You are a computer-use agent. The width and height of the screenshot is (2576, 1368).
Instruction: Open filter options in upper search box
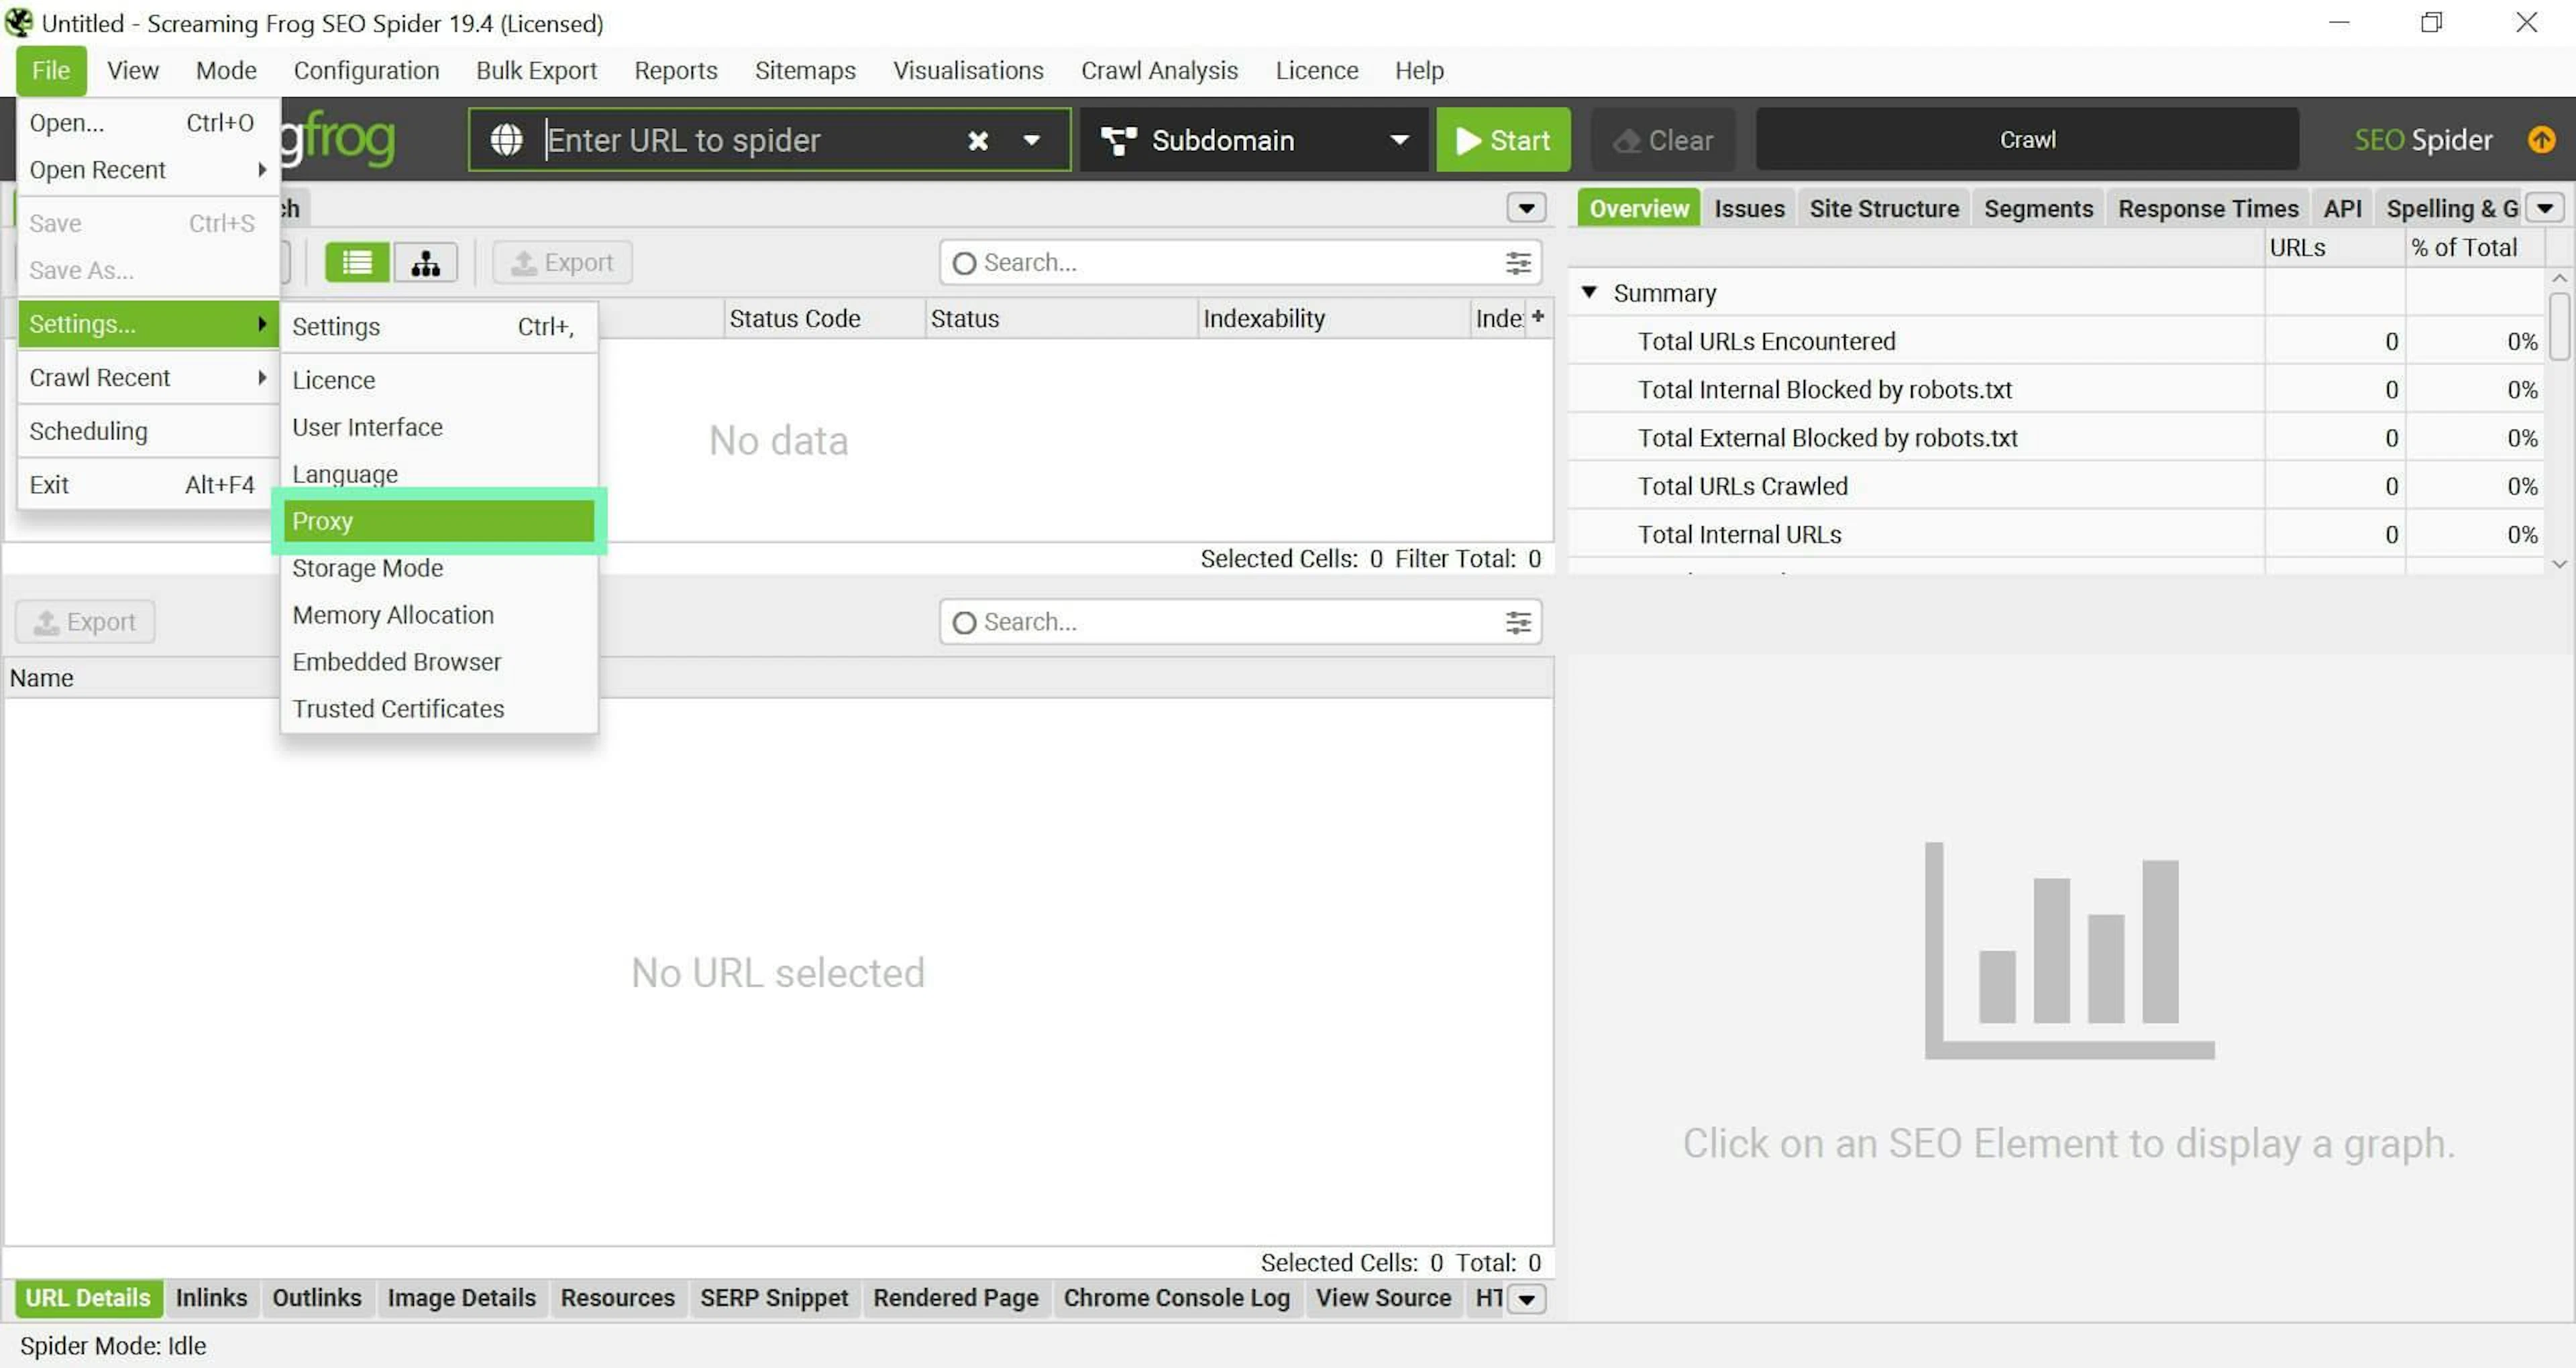1518,263
